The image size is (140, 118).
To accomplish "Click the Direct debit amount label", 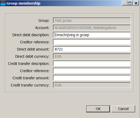I will coord(33,49).
